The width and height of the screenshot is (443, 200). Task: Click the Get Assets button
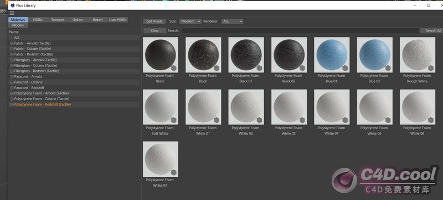point(154,21)
